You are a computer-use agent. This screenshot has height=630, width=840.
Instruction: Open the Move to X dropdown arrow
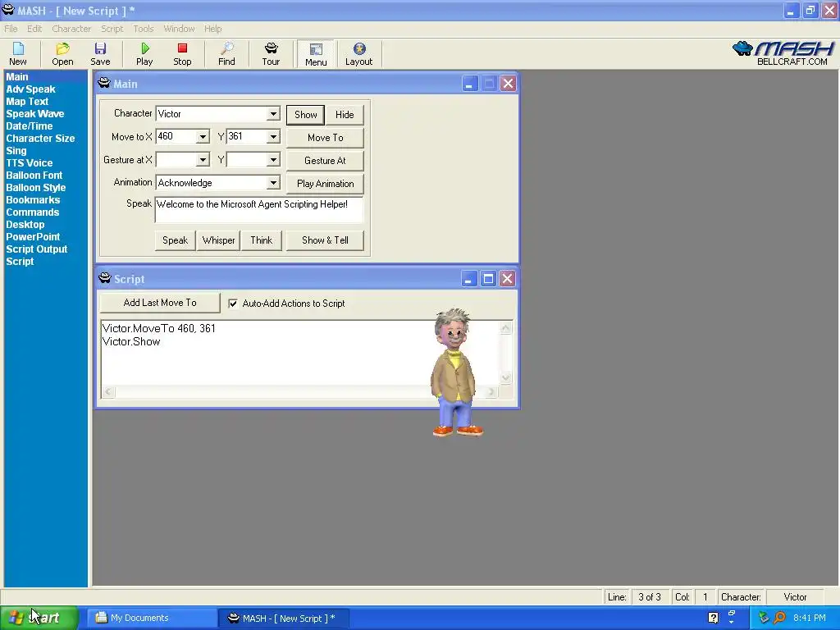[203, 137]
